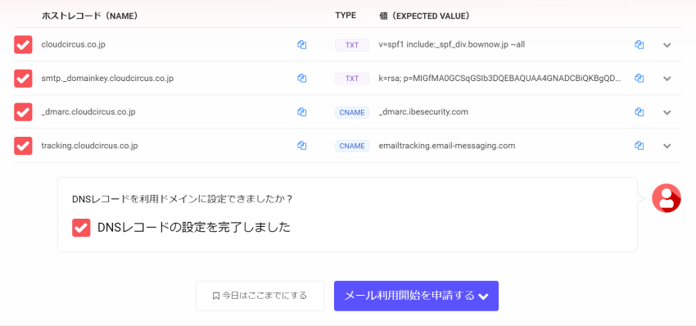Click the tracking.cloudcircus.co.jp host text
696x326 pixels.
click(90, 146)
